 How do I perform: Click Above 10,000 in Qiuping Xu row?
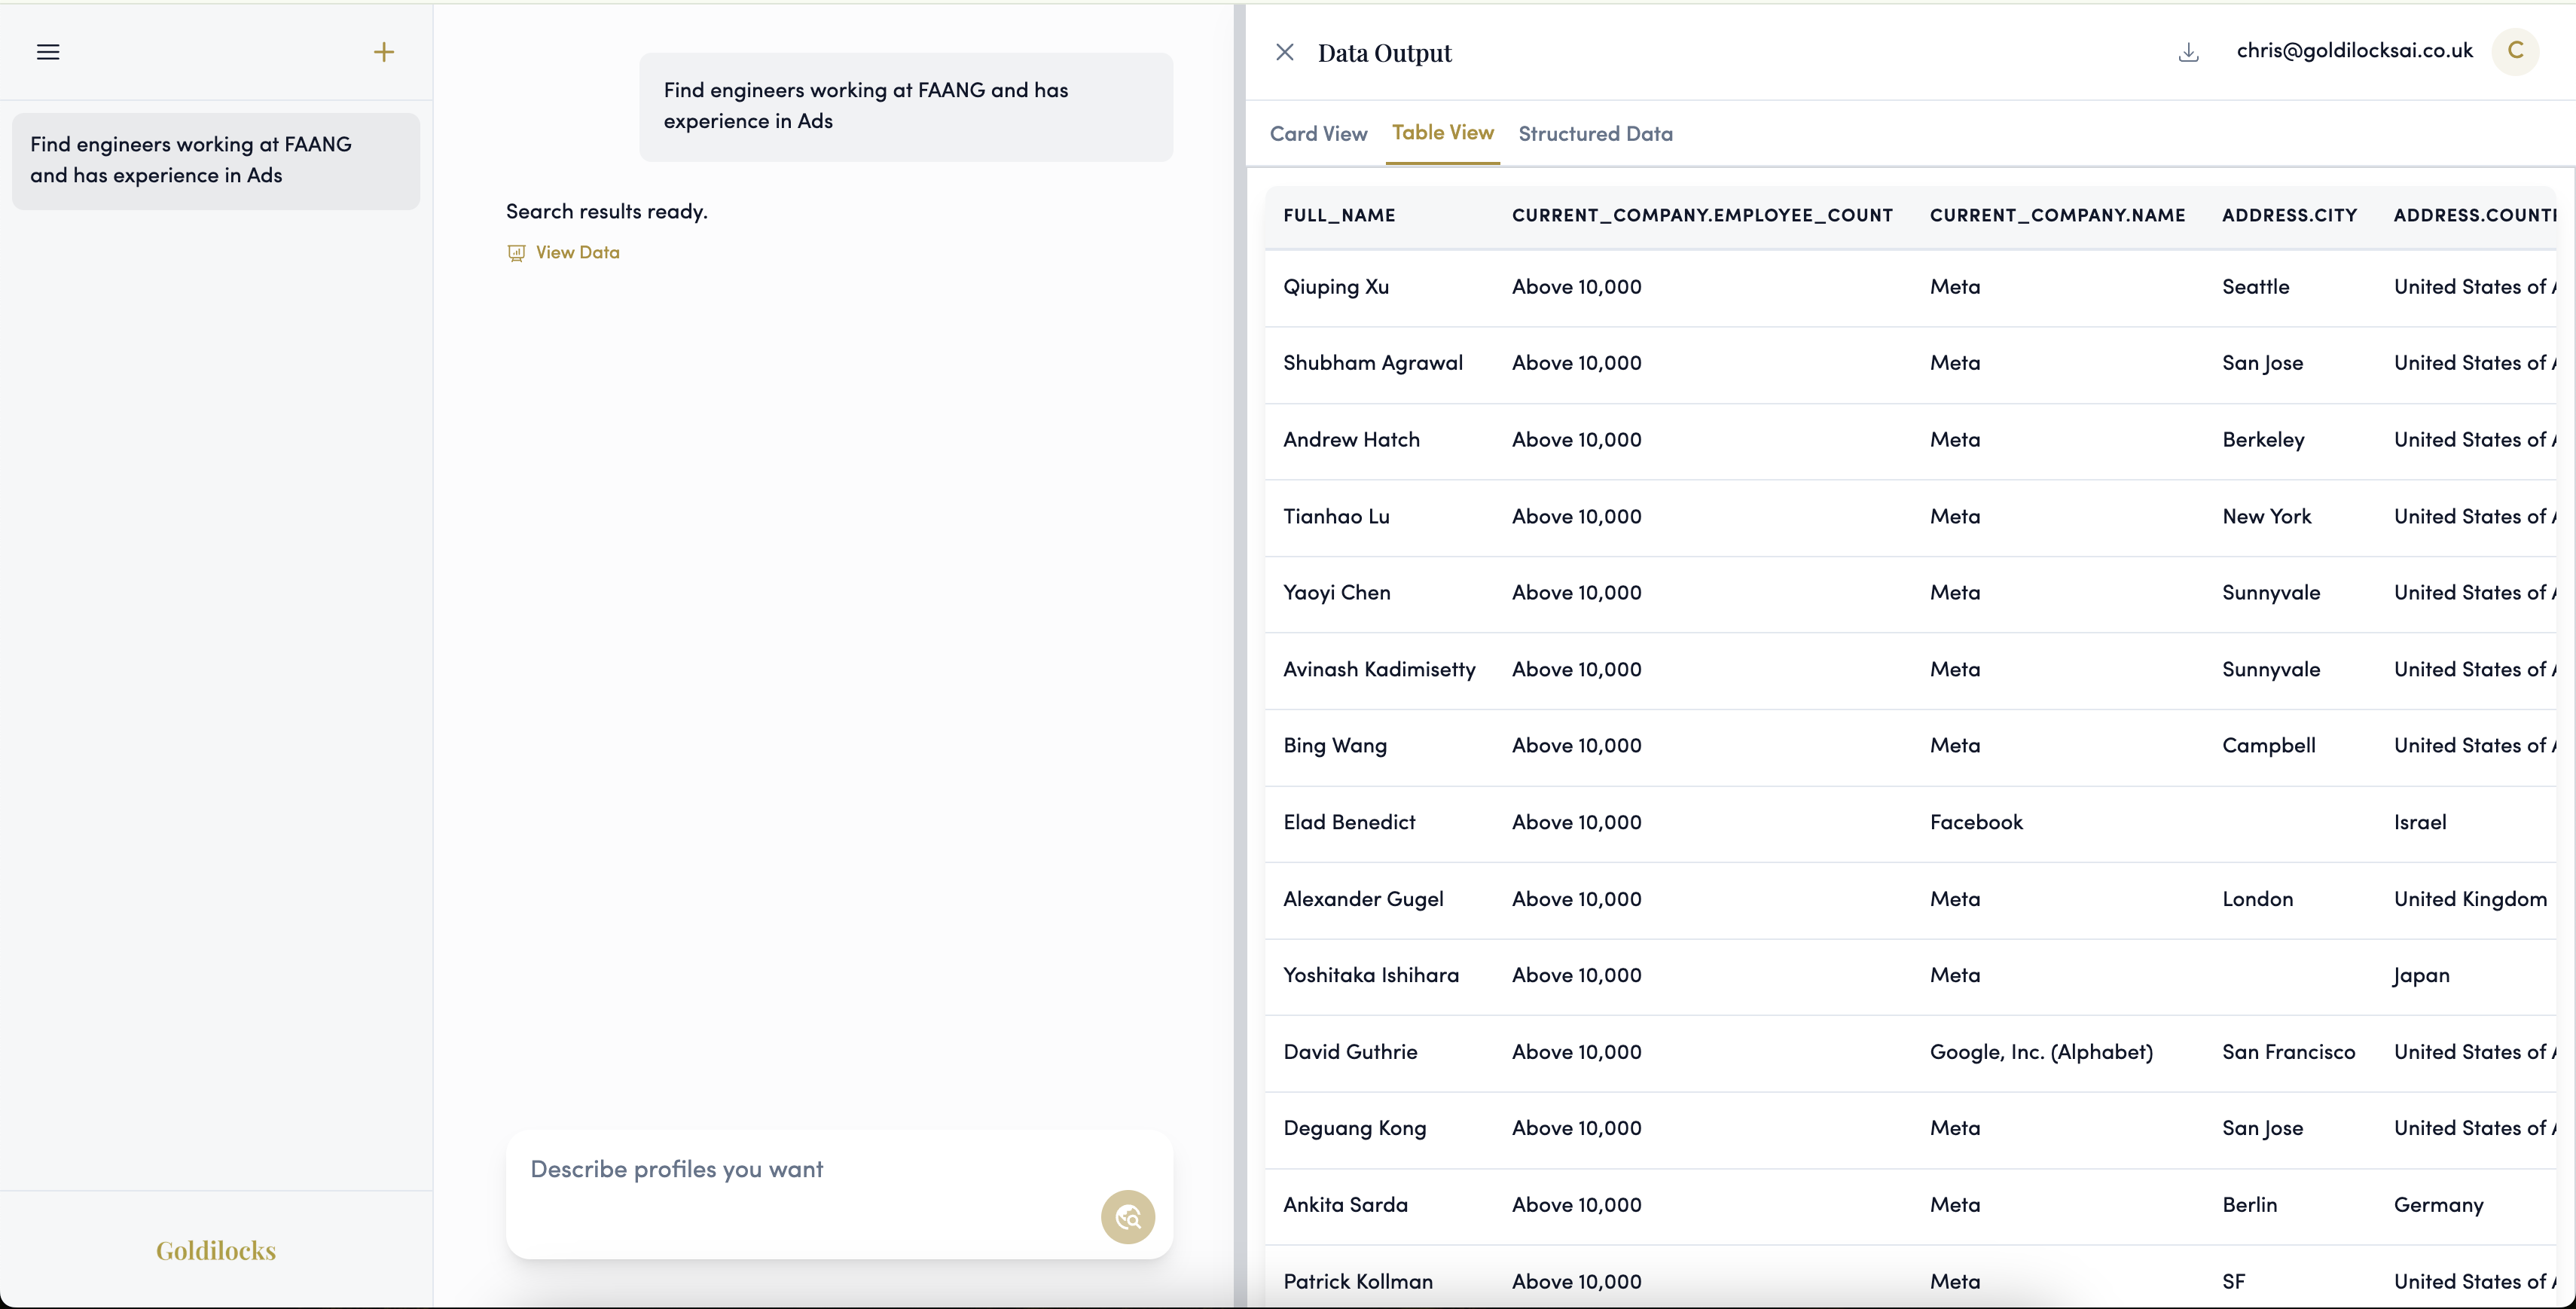pyautogui.click(x=1576, y=287)
